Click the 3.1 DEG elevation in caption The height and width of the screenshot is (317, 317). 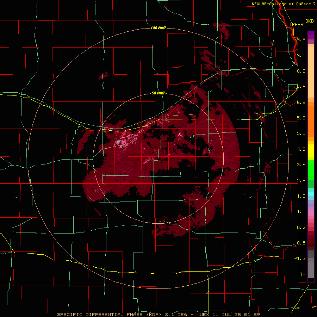pos(176,315)
